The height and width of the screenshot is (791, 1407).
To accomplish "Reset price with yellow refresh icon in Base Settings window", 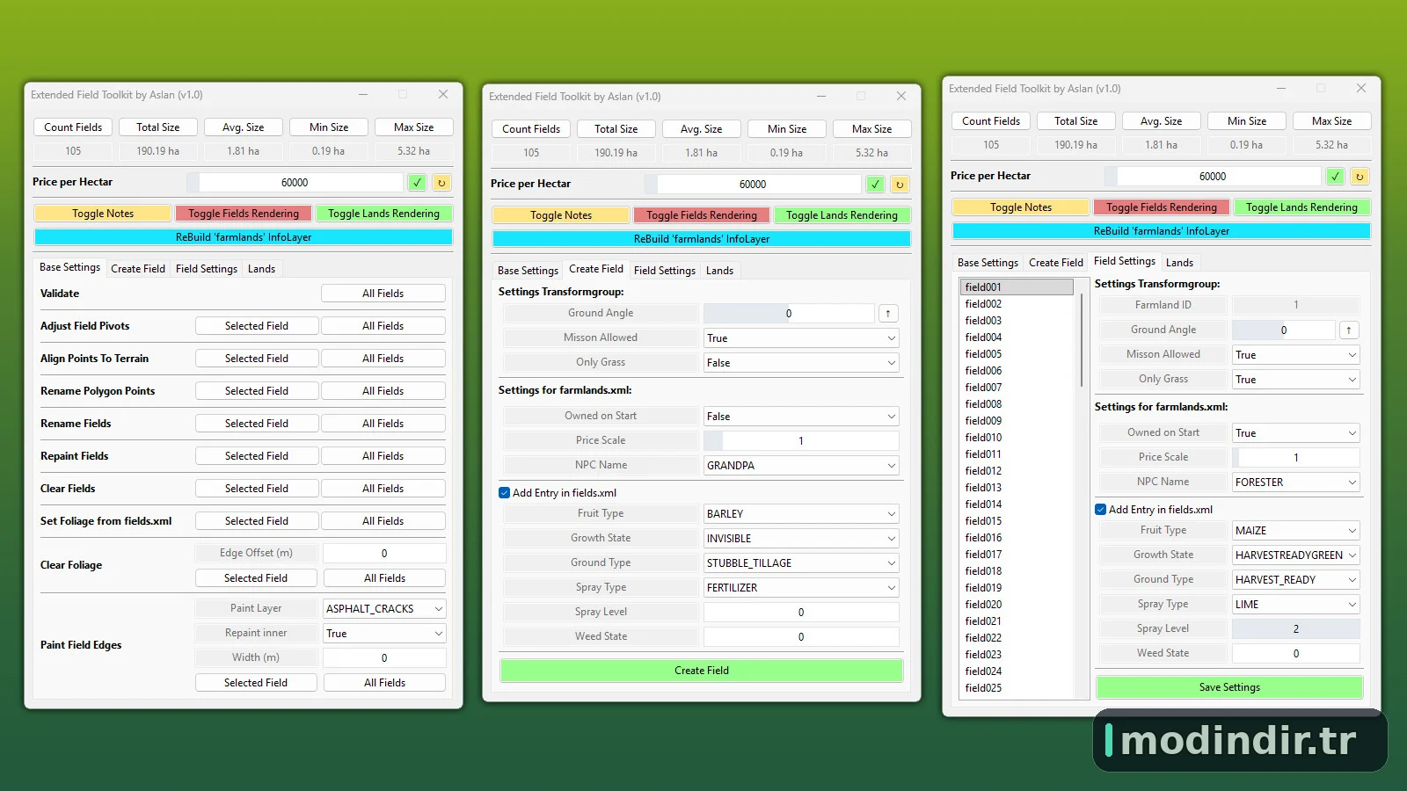I will coord(441,183).
